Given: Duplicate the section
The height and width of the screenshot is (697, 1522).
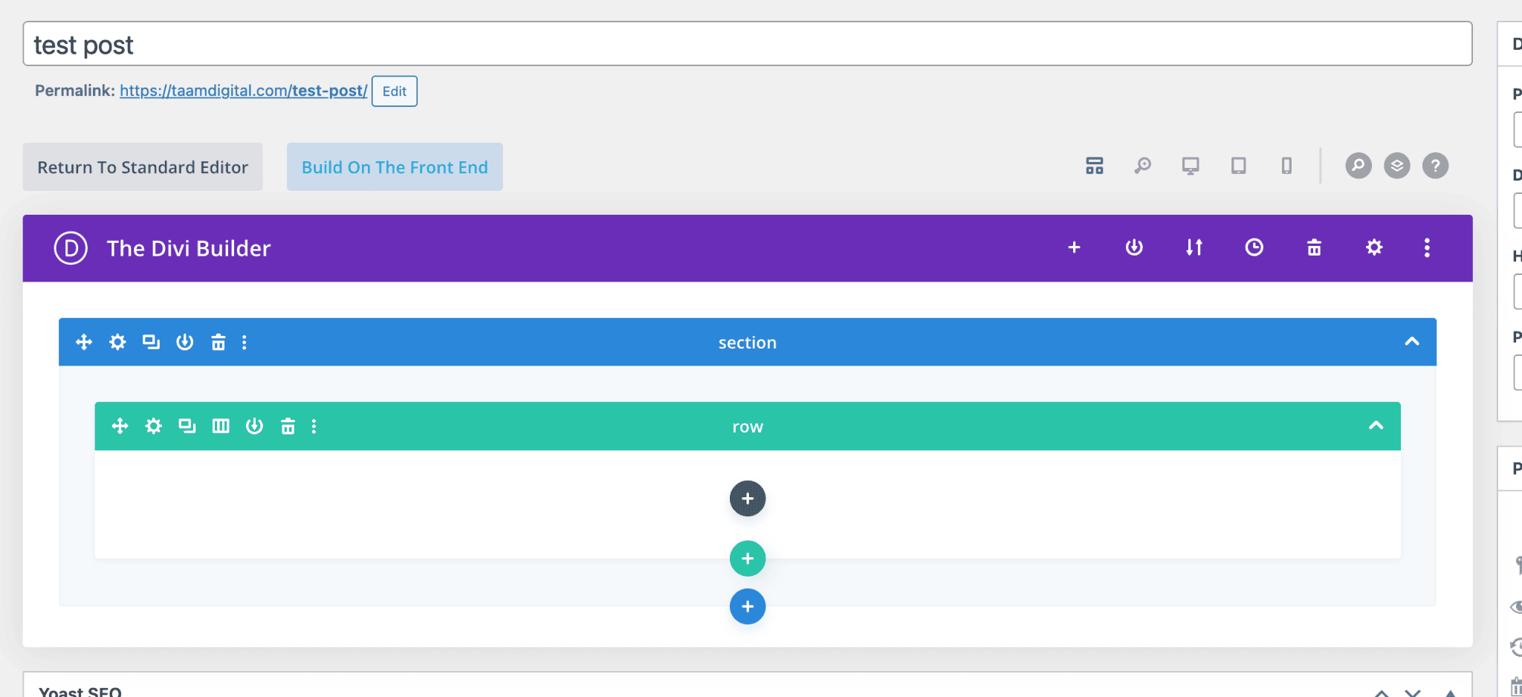Looking at the screenshot, I should point(151,342).
